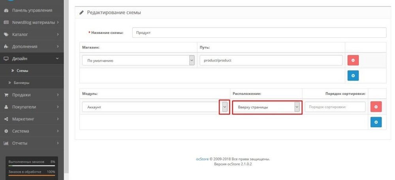
Task: Click the blue add module button
Action: click(x=376, y=122)
